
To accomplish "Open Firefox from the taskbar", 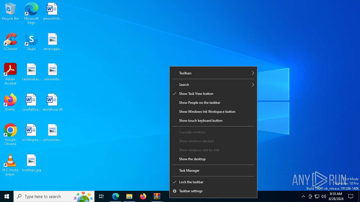I will pyautogui.click(x=143, y=196).
